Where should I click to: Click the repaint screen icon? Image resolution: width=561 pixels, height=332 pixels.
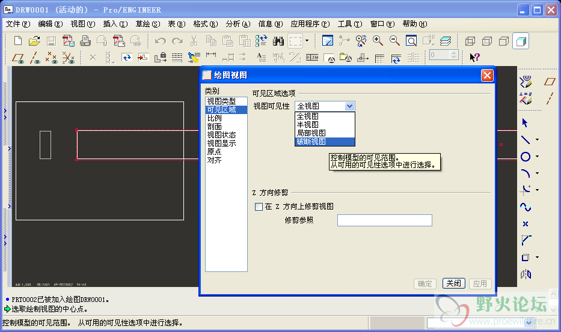327,41
